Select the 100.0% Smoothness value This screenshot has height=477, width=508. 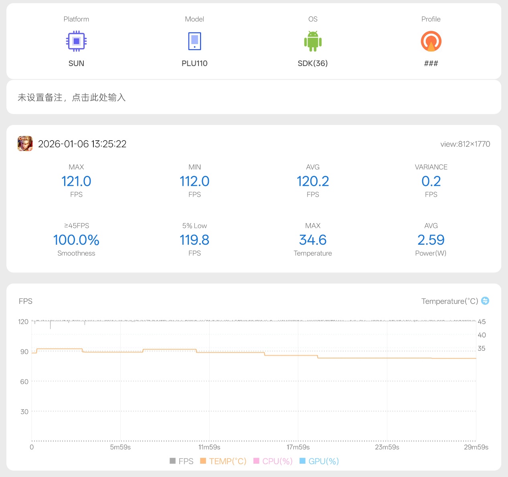(76, 240)
